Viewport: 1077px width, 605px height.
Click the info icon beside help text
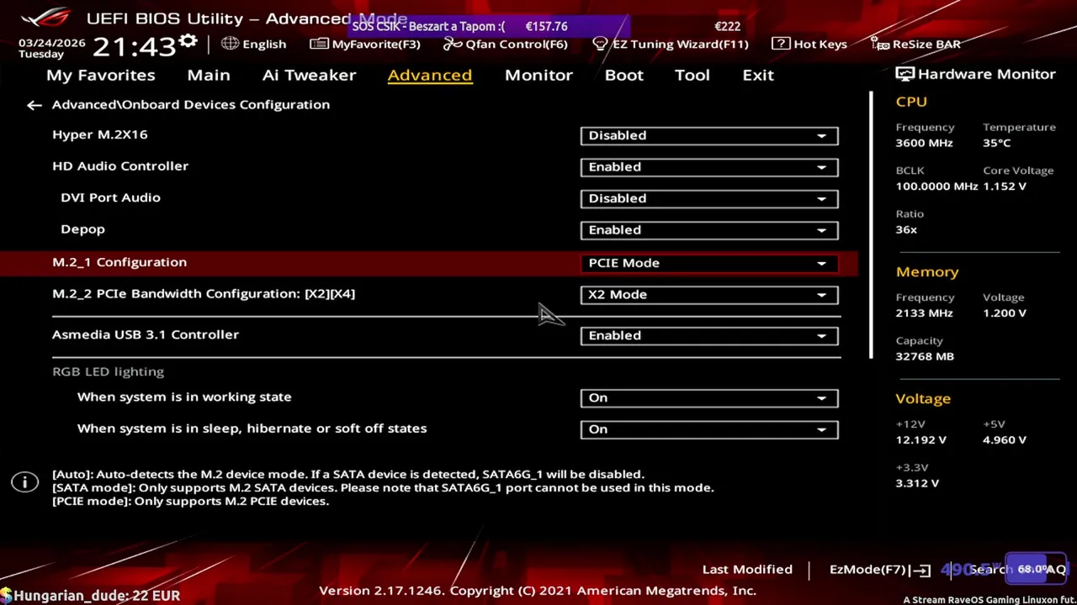pos(24,481)
